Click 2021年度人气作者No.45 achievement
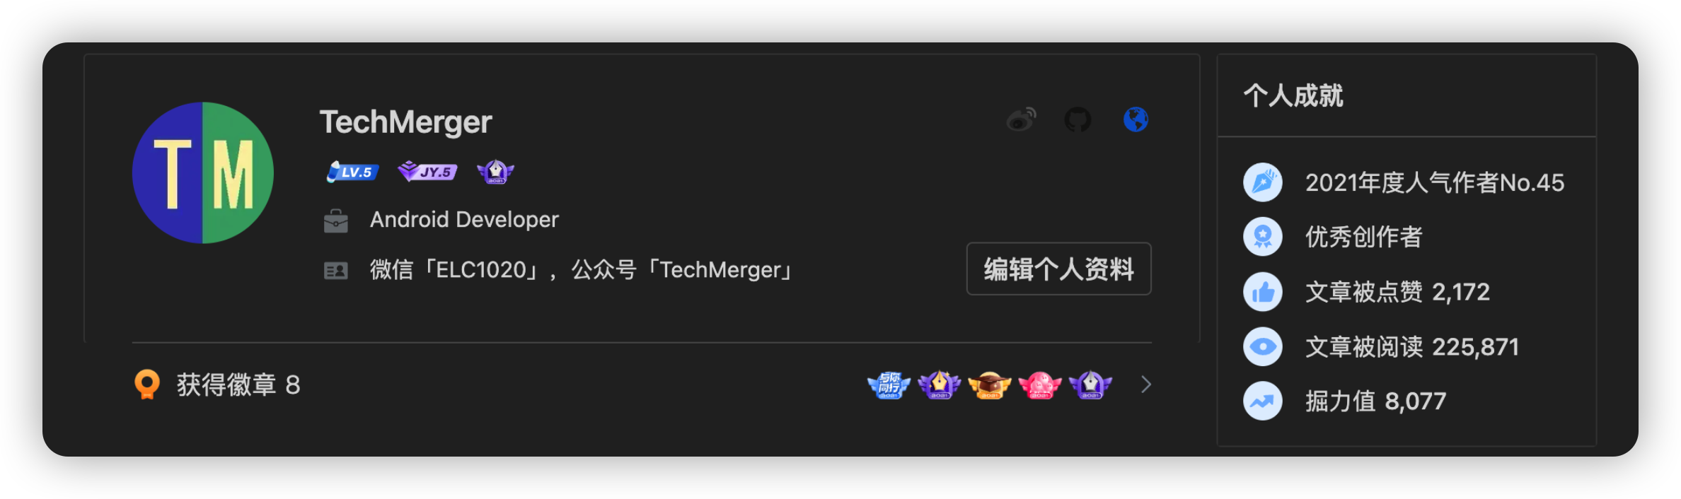 [1434, 182]
